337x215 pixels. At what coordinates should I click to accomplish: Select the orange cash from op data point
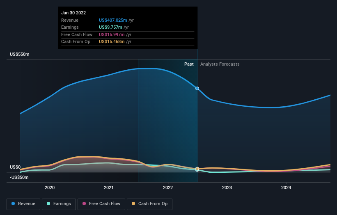[x=197, y=169]
